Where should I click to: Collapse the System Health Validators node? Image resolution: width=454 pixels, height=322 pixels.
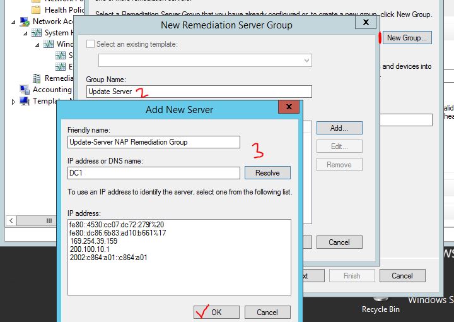[x=25, y=33]
